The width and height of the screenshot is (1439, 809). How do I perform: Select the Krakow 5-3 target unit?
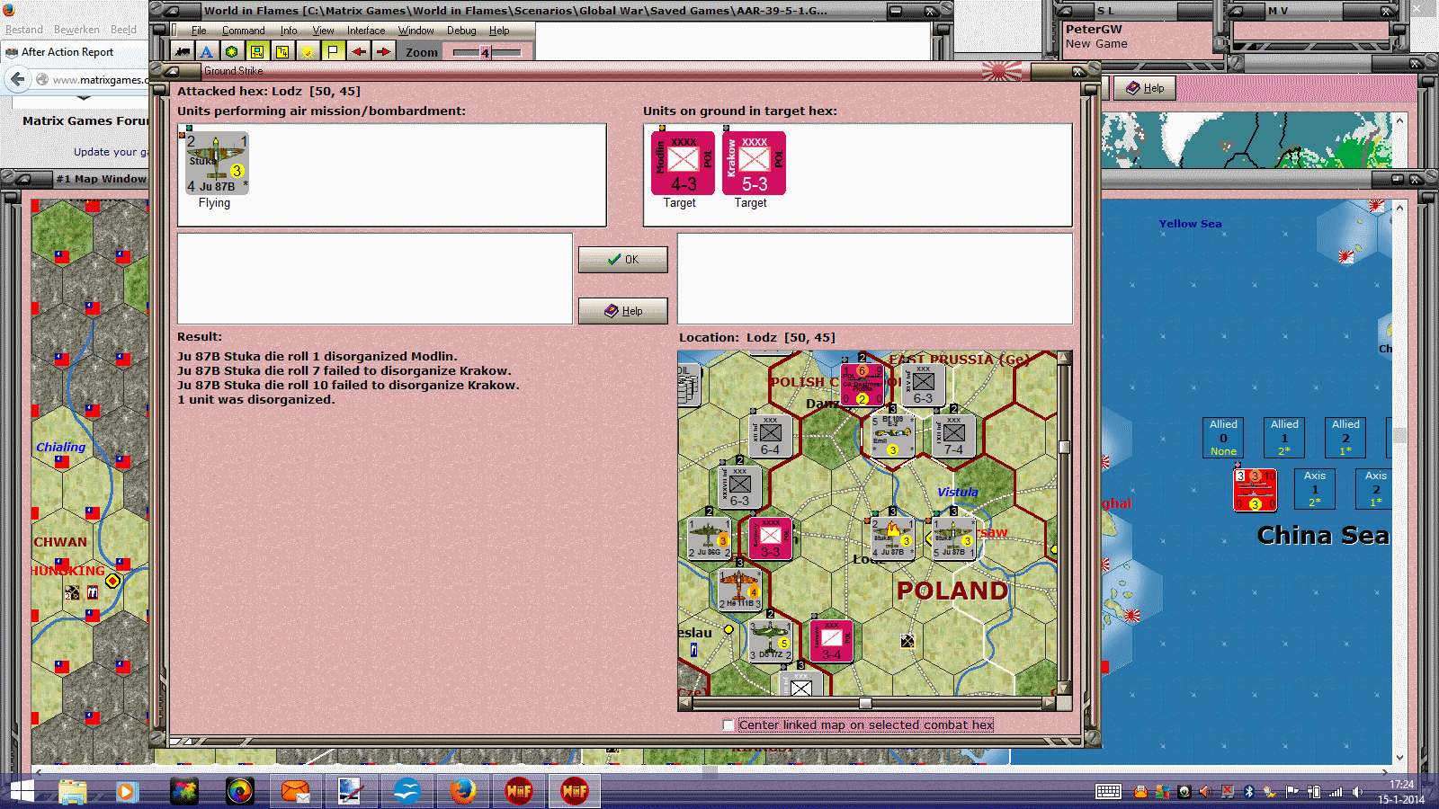[x=754, y=163]
